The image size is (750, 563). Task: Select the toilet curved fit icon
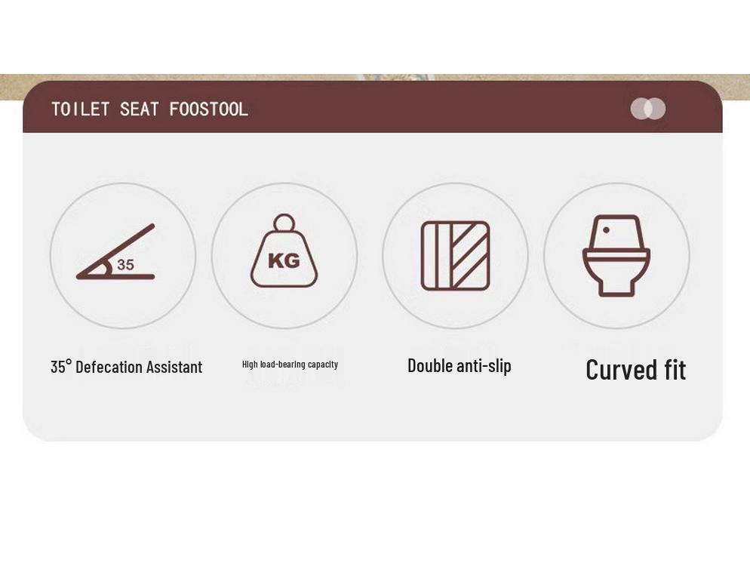pyautogui.click(x=616, y=255)
